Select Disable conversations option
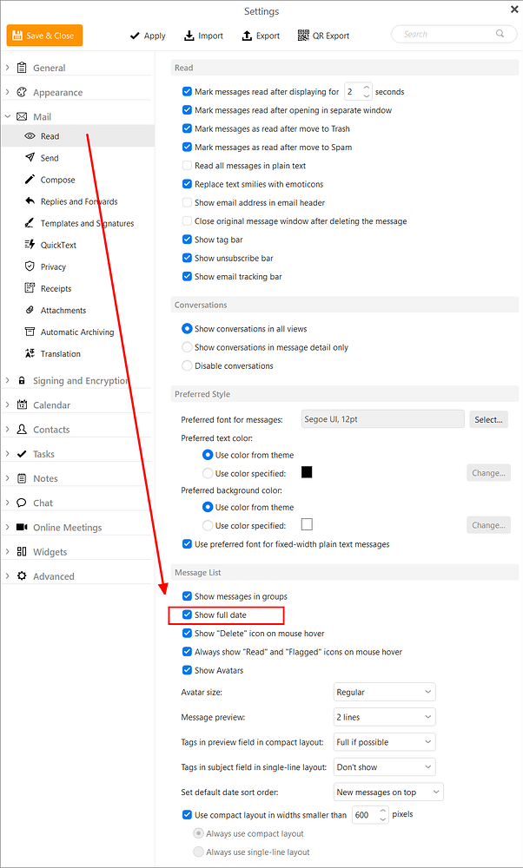 [x=188, y=366]
